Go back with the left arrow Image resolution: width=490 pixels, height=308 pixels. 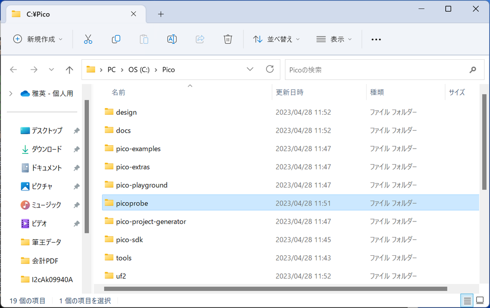(x=14, y=70)
